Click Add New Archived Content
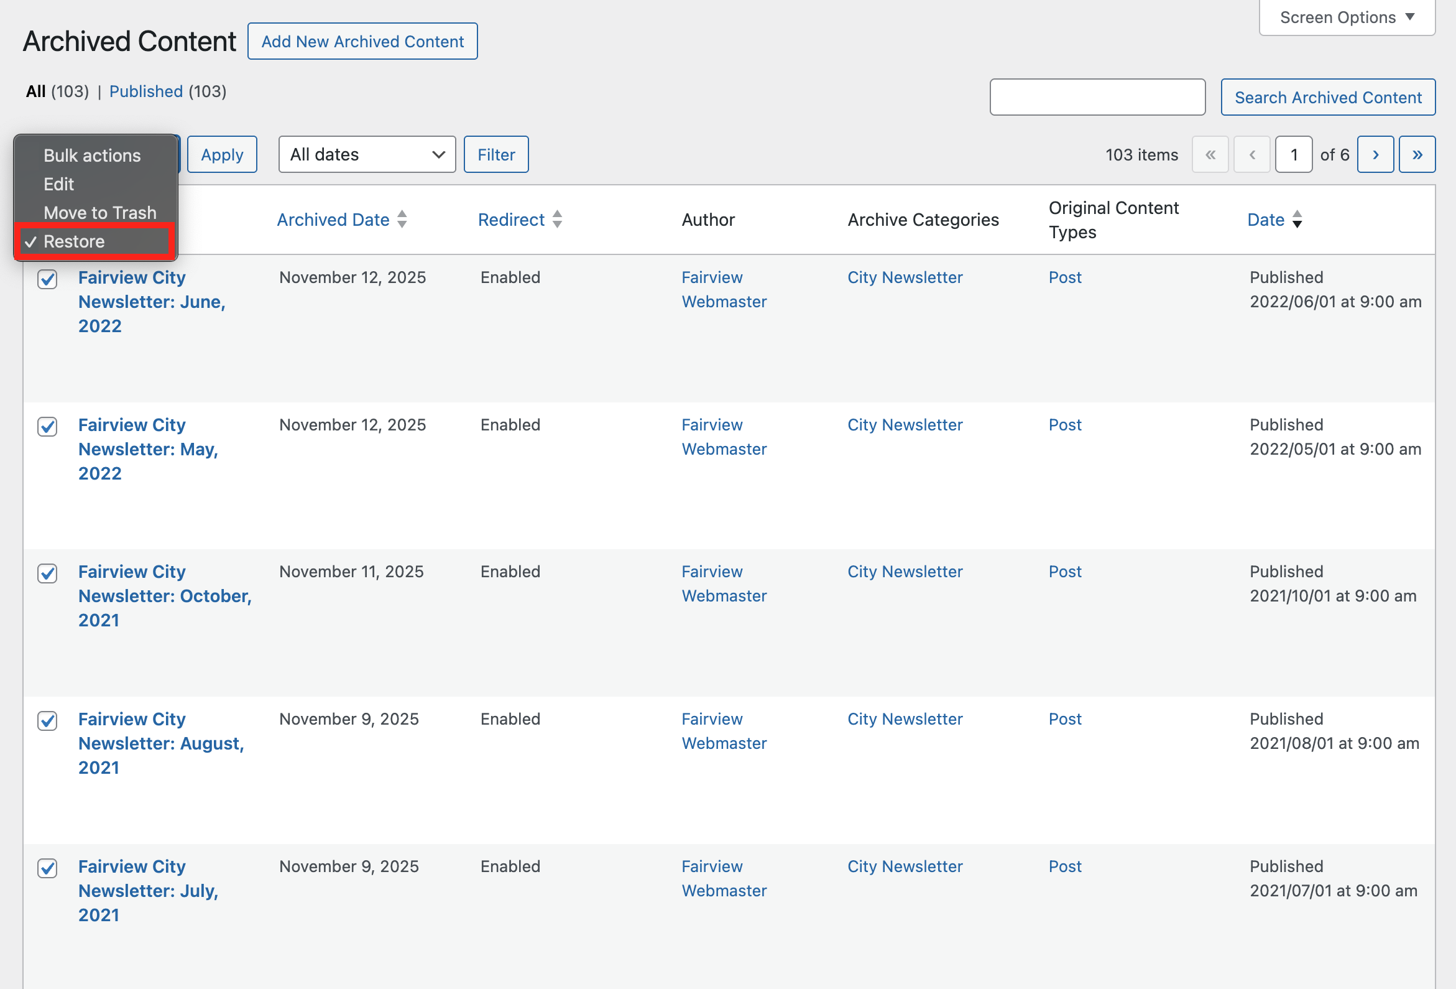This screenshot has height=989, width=1456. click(x=362, y=40)
